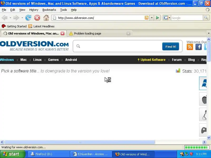The width and height of the screenshot is (211, 158).
Task: Click the tray shield security icon
Action: click(x=191, y=154)
